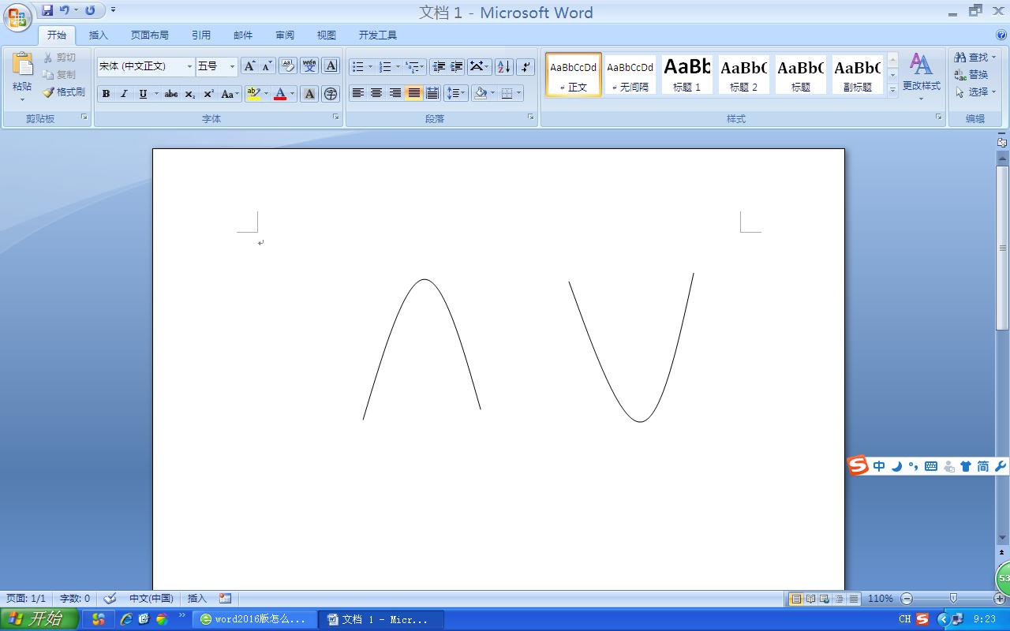Toggle center paragraph alignment
Image resolution: width=1010 pixels, height=631 pixels.
point(376,93)
